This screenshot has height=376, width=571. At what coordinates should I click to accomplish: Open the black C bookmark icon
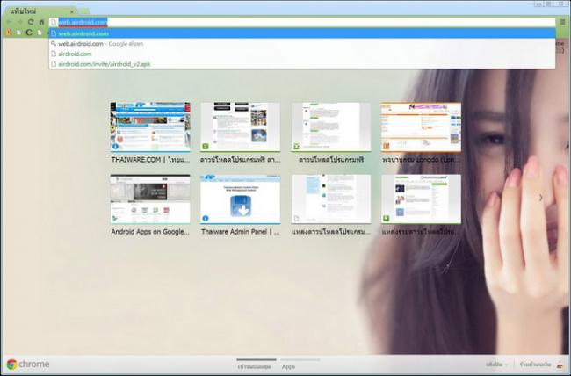click(x=29, y=33)
